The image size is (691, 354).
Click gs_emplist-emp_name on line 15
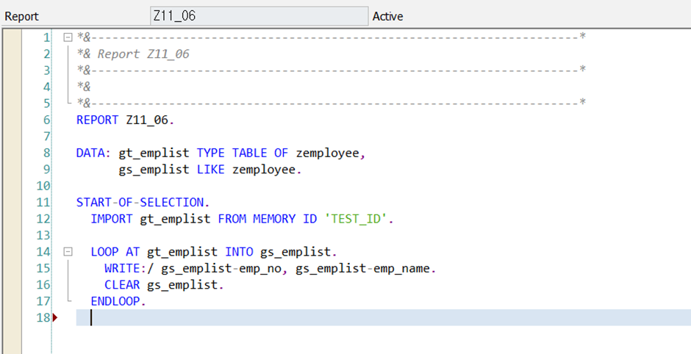(364, 268)
